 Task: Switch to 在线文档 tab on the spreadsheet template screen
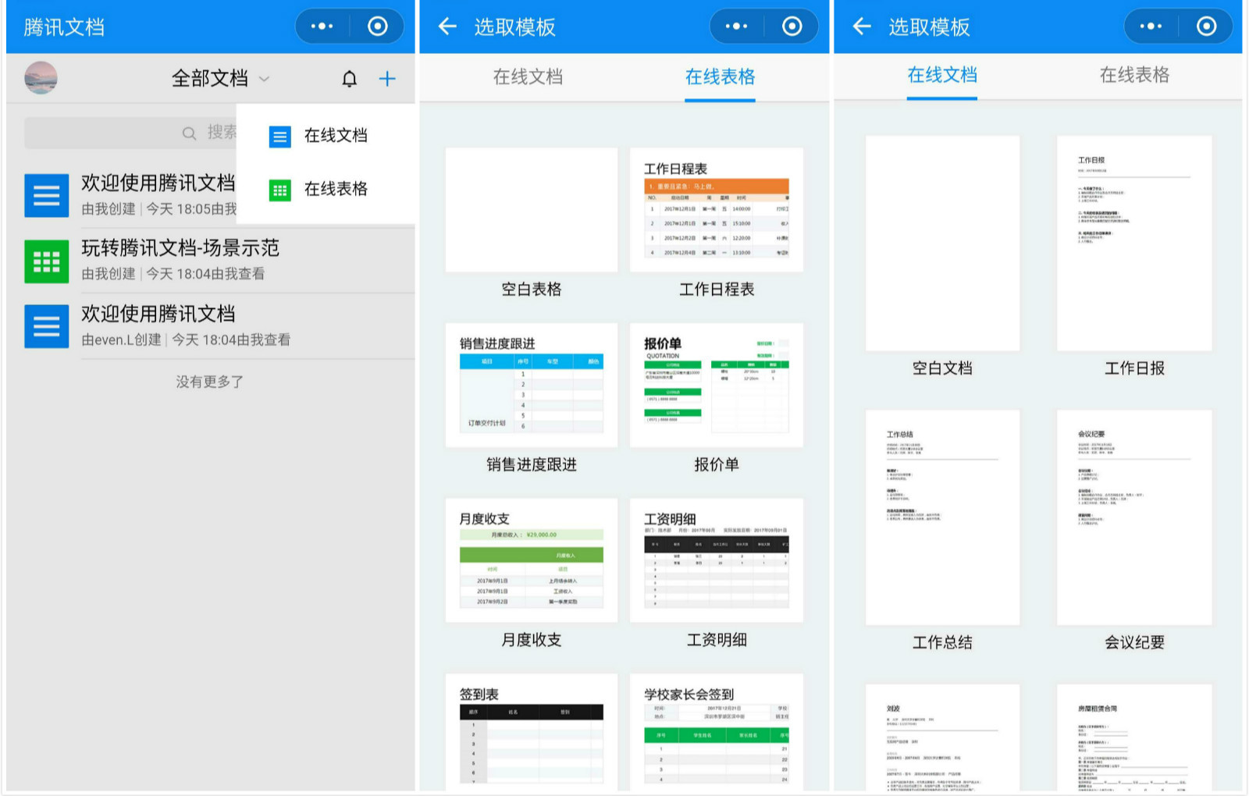tap(528, 76)
